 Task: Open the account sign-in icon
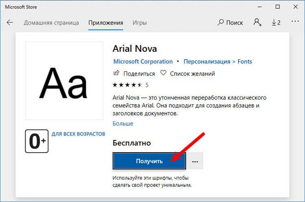(x=257, y=22)
